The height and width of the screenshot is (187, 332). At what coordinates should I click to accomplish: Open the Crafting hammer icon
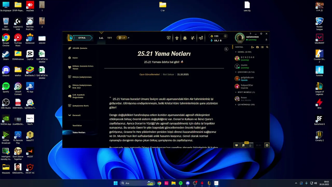(193, 38)
